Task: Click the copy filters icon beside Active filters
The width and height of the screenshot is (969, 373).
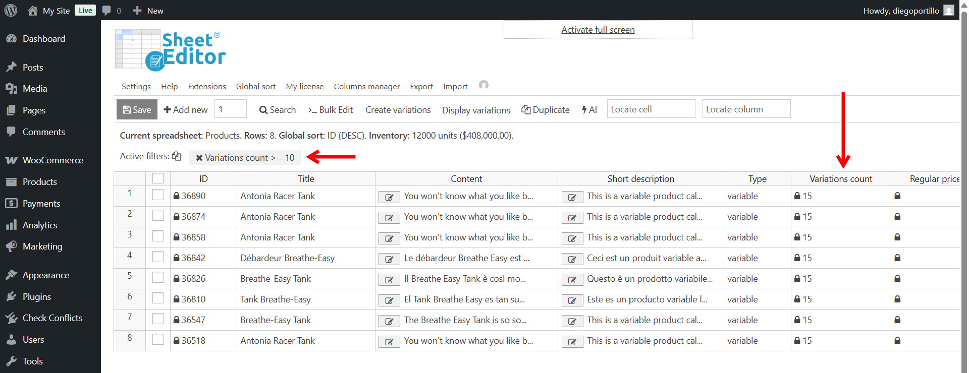Action: coord(176,156)
